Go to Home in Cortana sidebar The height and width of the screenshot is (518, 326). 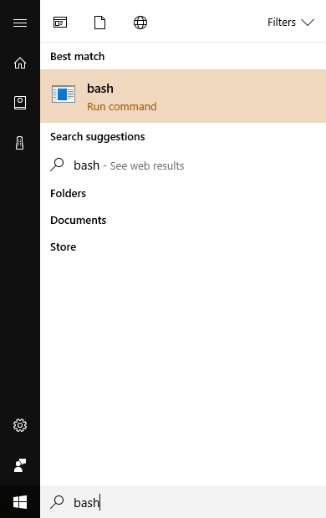click(x=20, y=63)
